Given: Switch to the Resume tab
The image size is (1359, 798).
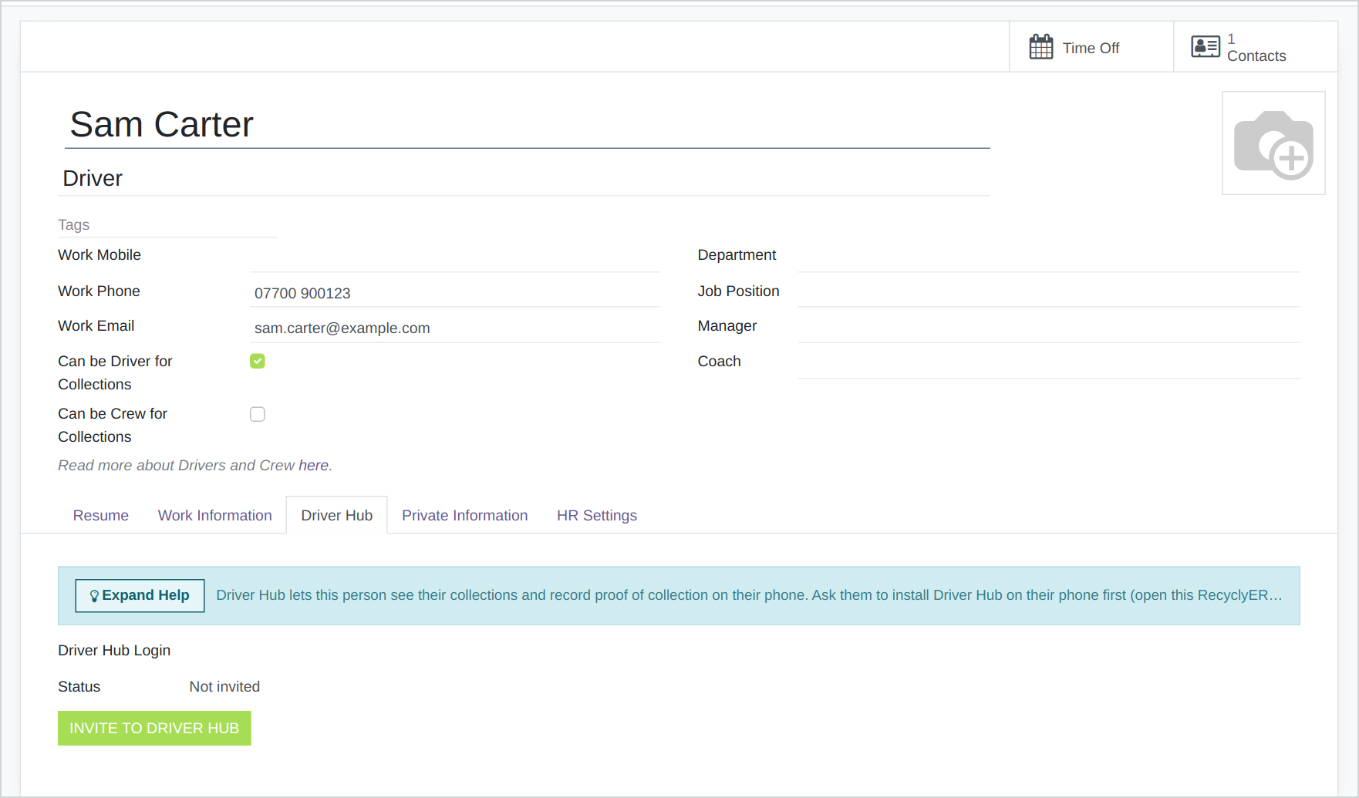Looking at the screenshot, I should [x=101, y=515].
